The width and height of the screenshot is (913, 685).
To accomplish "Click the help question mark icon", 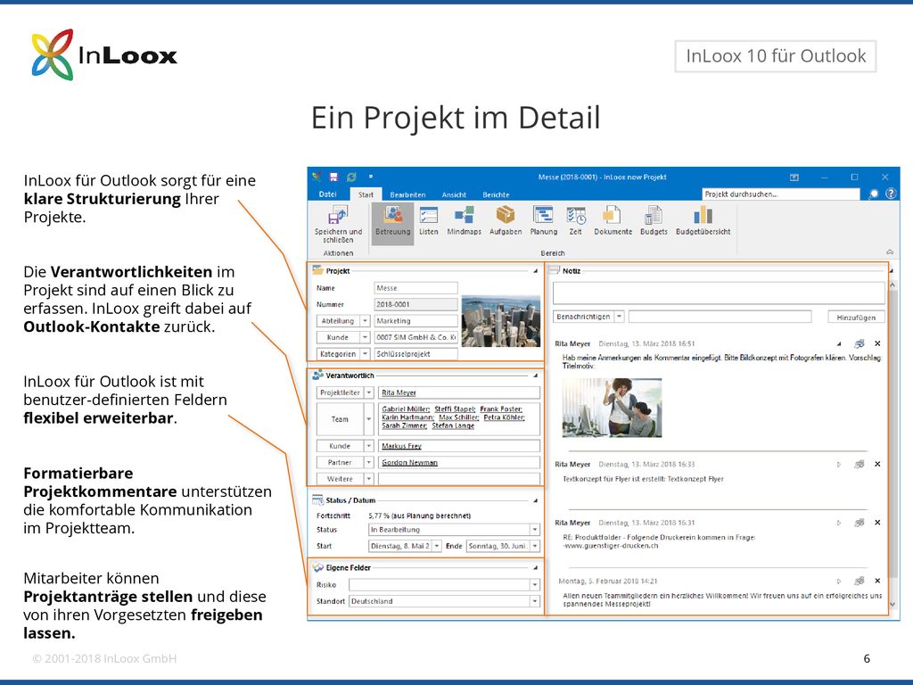I will [891, 194].
